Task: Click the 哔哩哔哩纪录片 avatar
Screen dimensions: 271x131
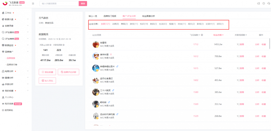Action: coord(96,68)
